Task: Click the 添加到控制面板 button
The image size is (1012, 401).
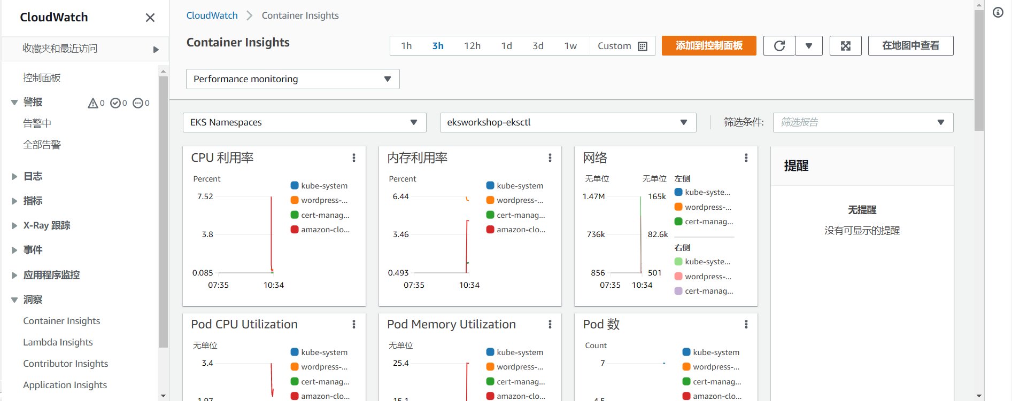Action: 709,46
